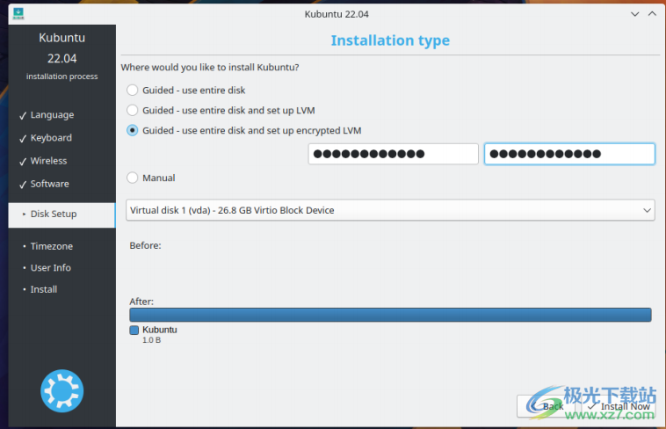Select the Timezone step
This screenshot has height=429, width=666.
pyautogui.click(x=51, y=246)
